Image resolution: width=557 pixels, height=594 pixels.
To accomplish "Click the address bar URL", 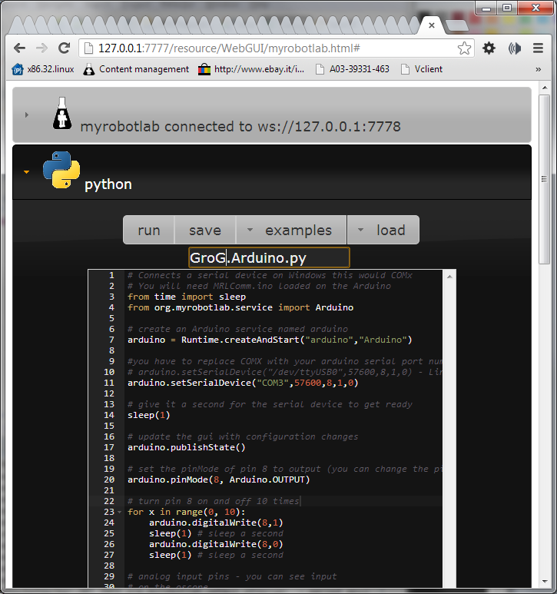I will [x=229, y=48].
